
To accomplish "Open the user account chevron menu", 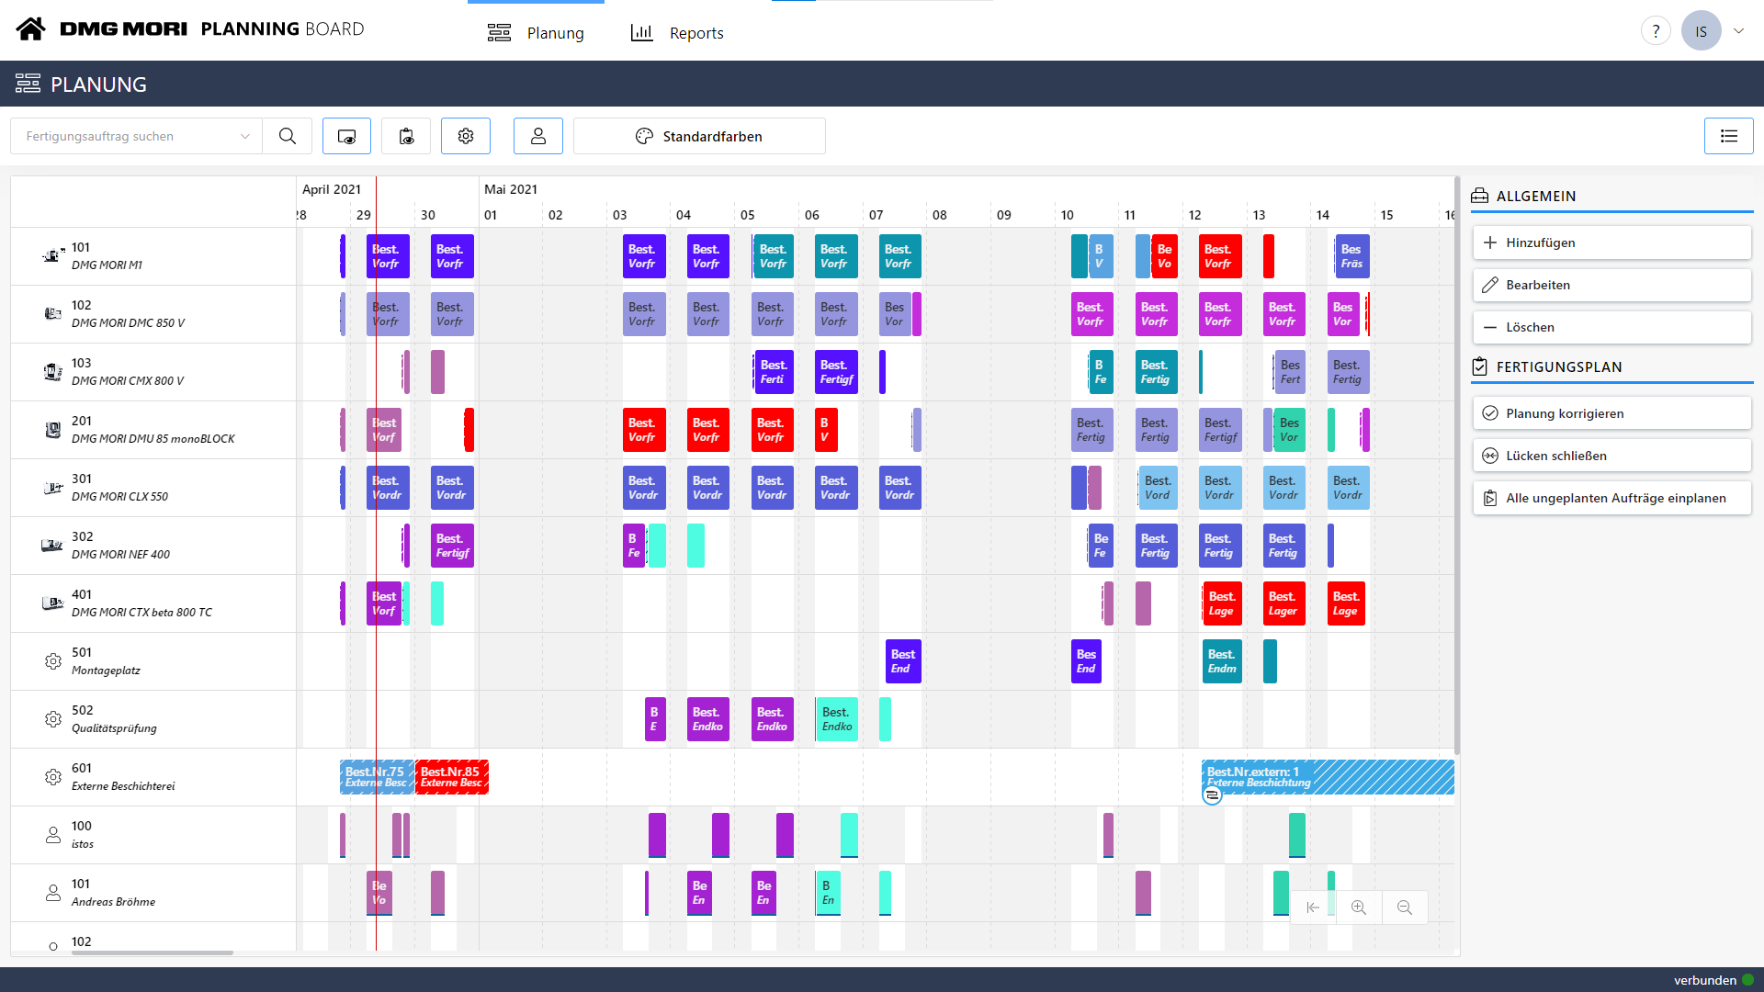I will point(1738,31).
